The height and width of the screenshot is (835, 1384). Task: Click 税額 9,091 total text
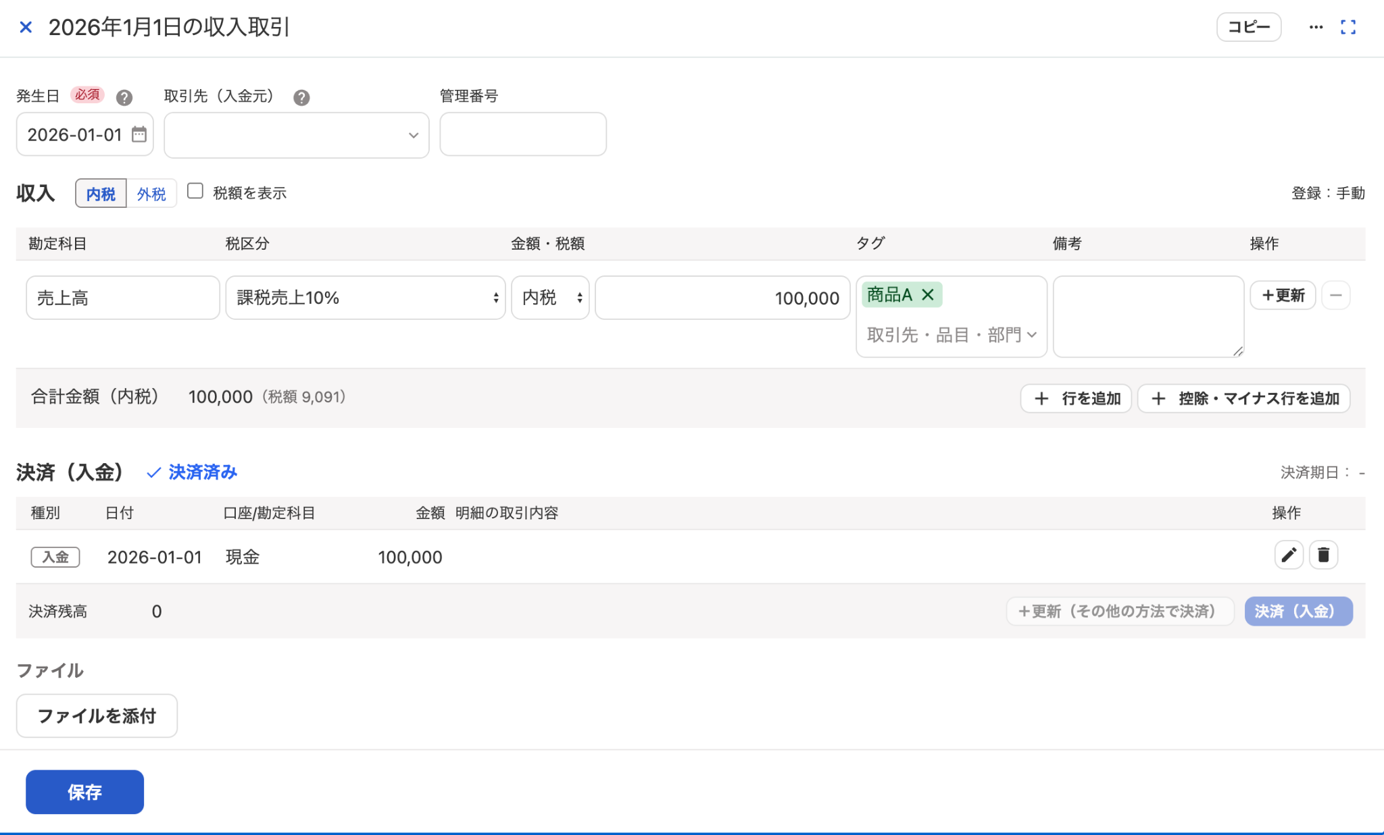pos(304,397)
